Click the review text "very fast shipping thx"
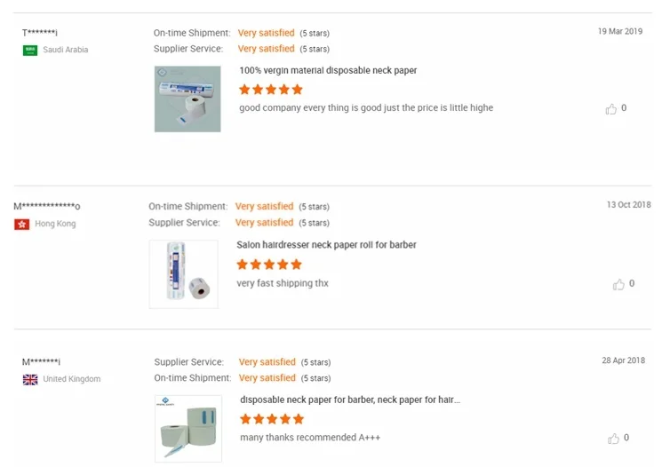Viewport: 670px width, 467px height. (283, 283)
